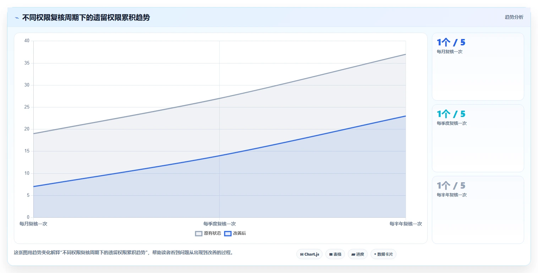Click the y-axis value 10

click(x=27, y=173)
